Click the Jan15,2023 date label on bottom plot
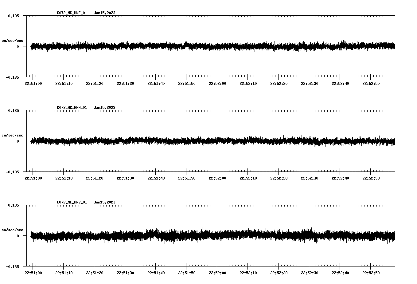The width and height of the screenshot is (417, 284). pyautogui.click(x=105, y=202)
